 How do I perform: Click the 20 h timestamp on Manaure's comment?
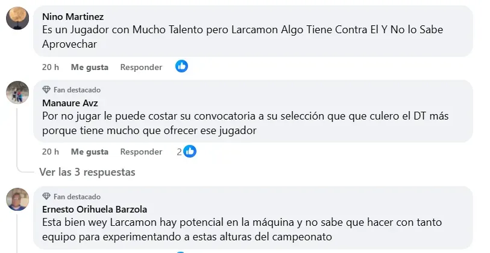click(51, 152)
